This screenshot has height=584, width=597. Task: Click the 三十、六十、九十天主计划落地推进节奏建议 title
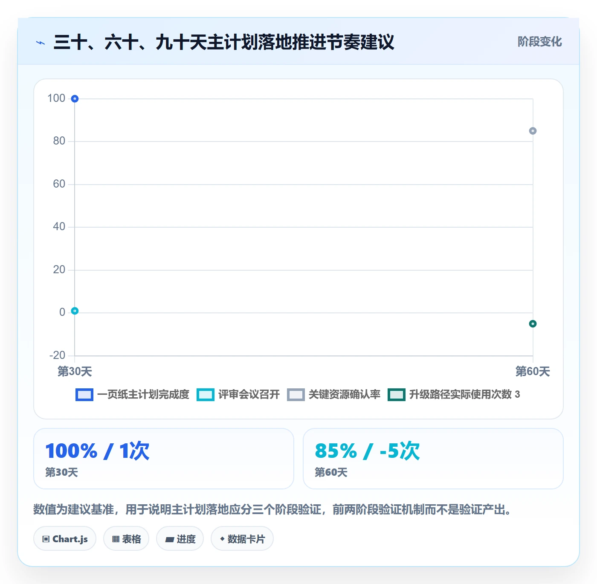tap(224, 42)
